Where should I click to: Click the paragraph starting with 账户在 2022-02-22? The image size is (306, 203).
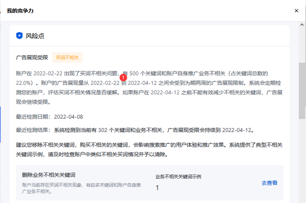148,87
